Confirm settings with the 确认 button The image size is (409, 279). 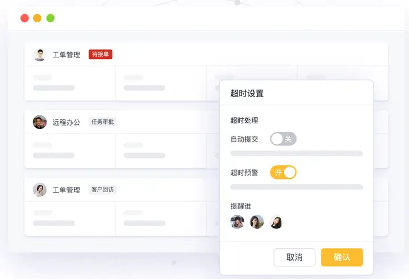[342, 257]
